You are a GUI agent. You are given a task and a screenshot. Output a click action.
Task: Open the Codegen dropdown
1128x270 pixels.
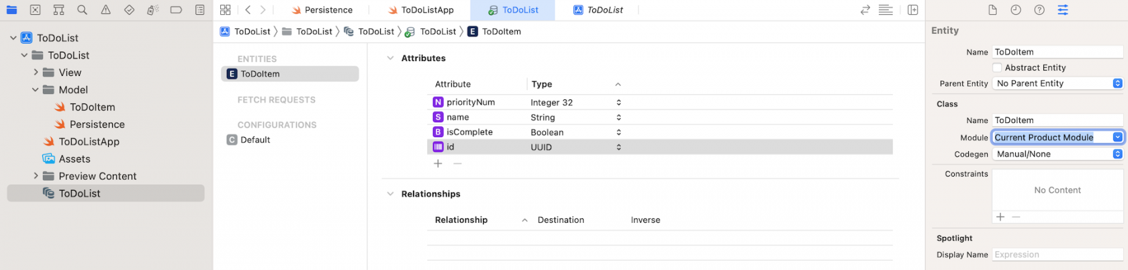[x=1057, y=154]
